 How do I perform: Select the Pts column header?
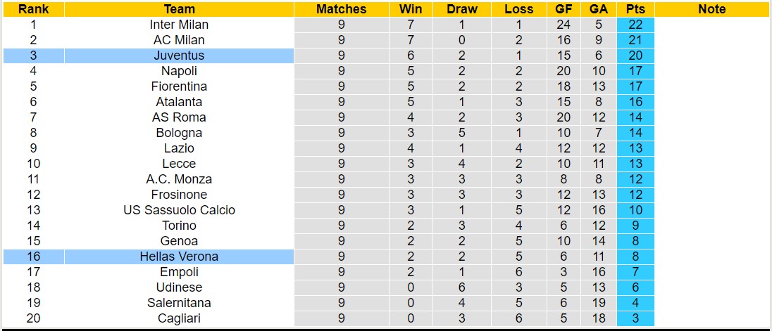635,9
